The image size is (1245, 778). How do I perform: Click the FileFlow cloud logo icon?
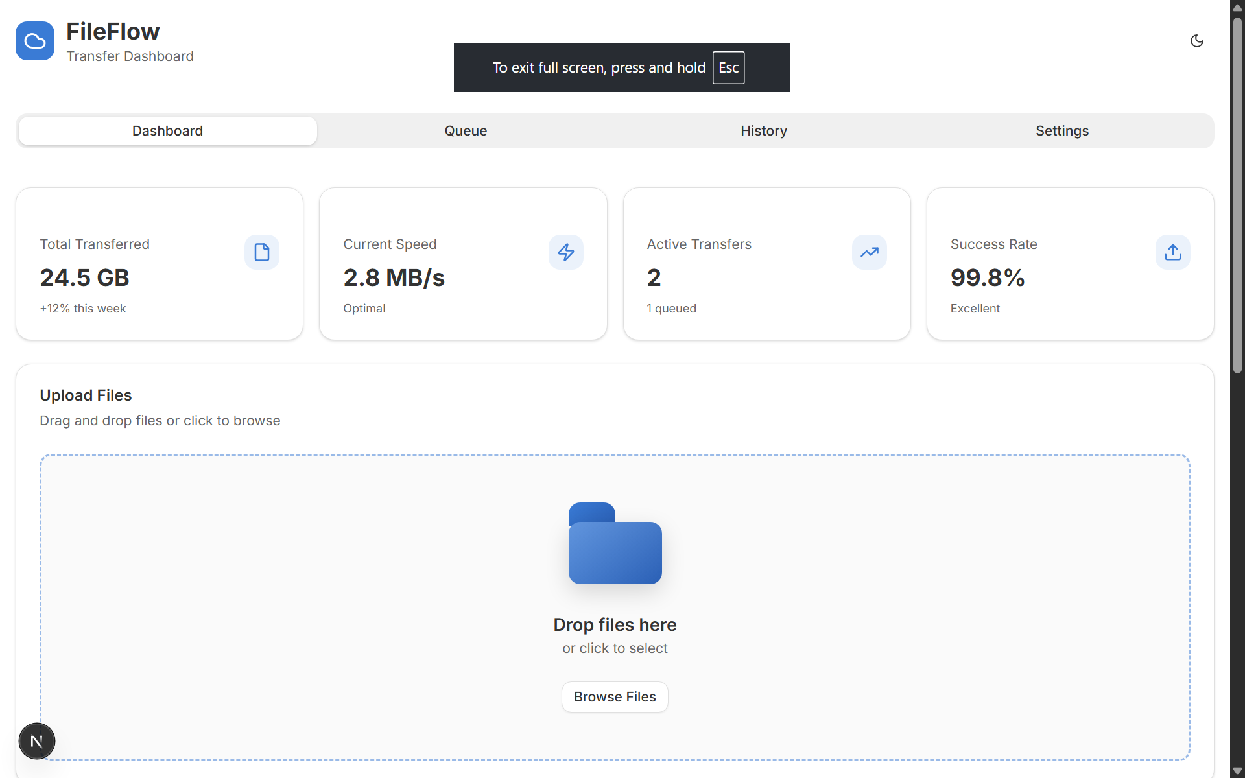35,41
